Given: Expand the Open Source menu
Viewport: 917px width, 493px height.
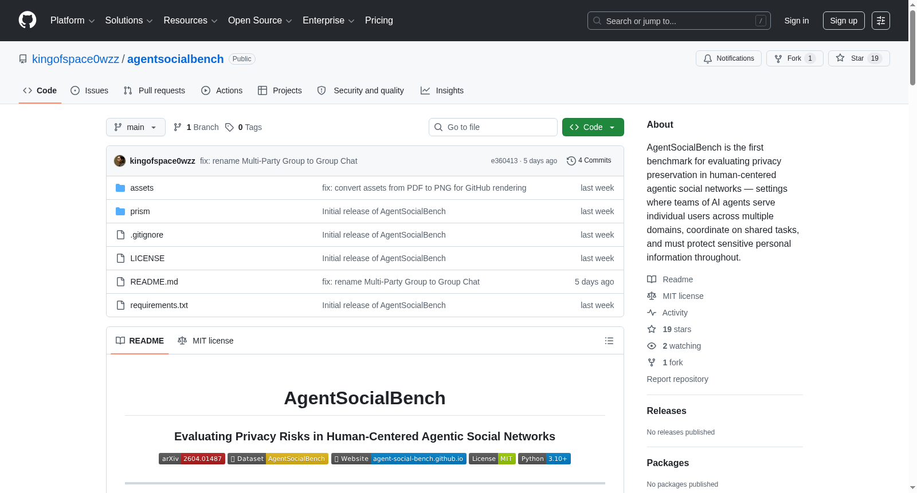Looking at the screenshot, I should (x=260, y=21).
